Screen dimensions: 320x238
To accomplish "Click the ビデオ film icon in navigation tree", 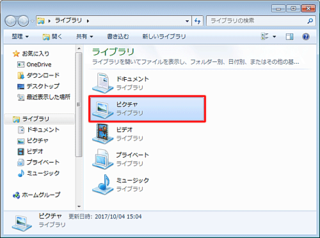I will pos(21,151).
